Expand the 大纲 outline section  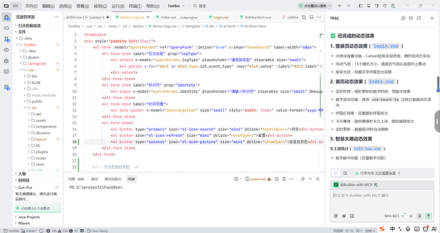point(38,174)
